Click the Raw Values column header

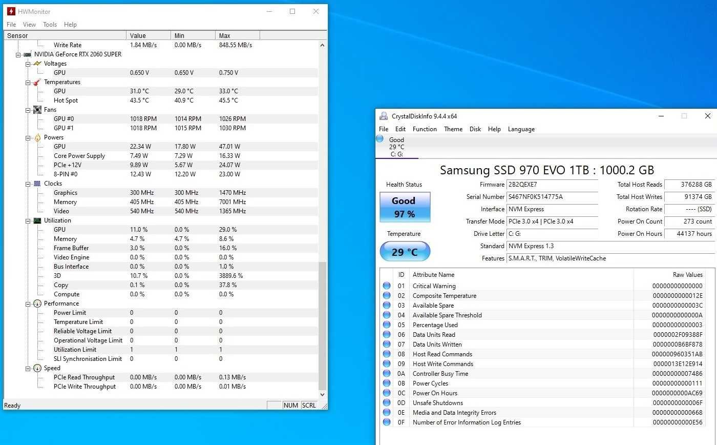(x=669, y=275)
